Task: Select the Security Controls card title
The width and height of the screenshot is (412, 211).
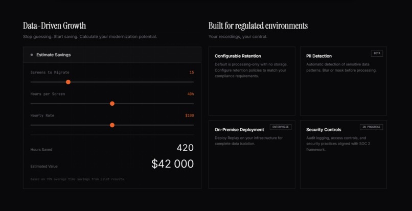Action: click(324, 130)
